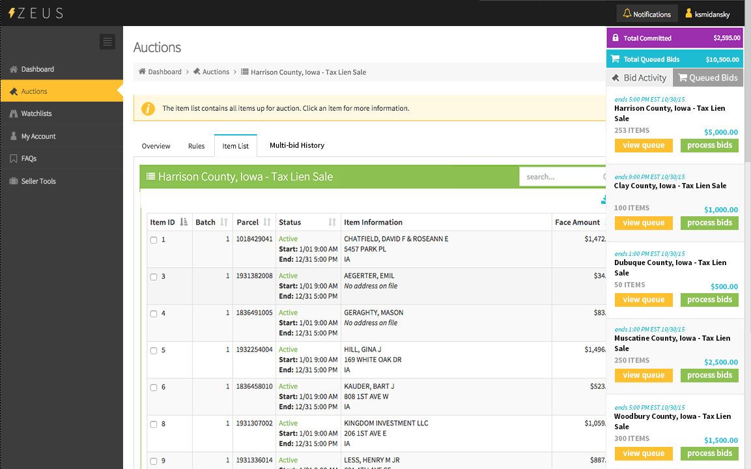View queue for Clay County sale
The image size is (751, 469).
click(x=644, y=223)
